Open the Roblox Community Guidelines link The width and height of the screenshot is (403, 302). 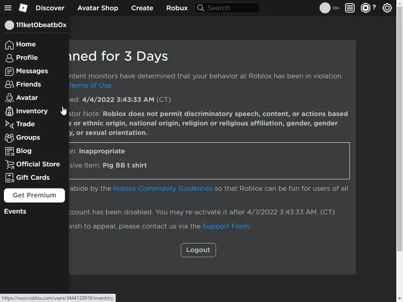(x=163, y=188)
